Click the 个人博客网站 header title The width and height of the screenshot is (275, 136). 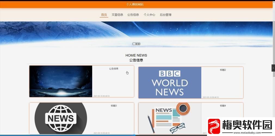pyautogui.click(x=135, y=5)
